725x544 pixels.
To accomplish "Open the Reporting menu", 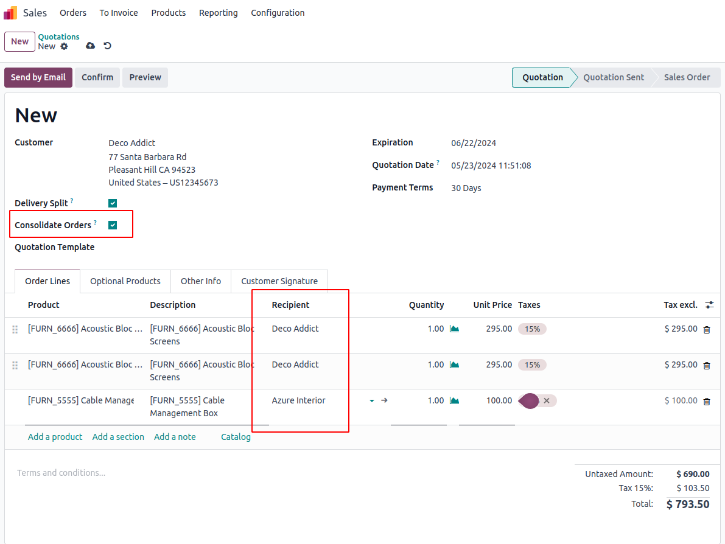I will click(218, 13).
